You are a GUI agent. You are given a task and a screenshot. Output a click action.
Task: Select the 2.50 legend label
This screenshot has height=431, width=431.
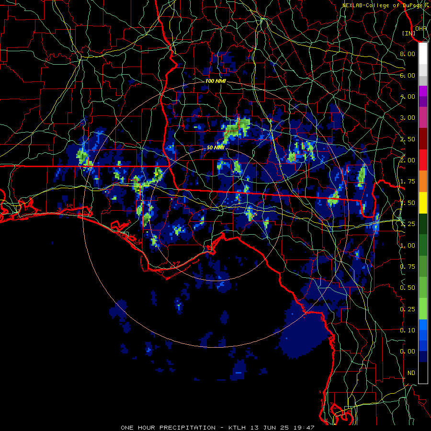[x=408, y=139]
